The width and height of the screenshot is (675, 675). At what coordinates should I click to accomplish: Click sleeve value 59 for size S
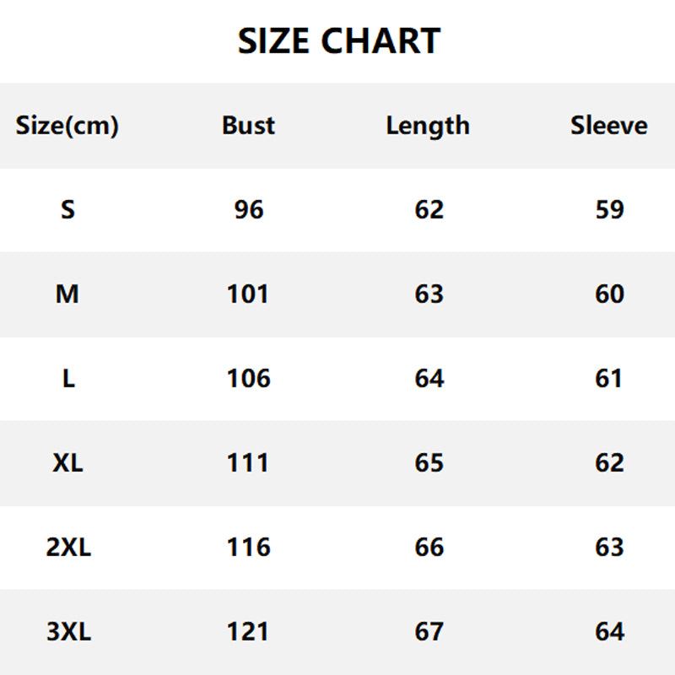(x=609, y=209)
